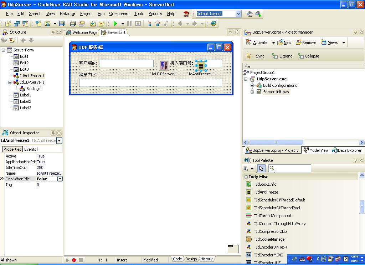The height and width of the screenshot is (265, 365).
Task: Expand the ServerUnit.pas project node
Action: pyautogui.click(x=252, y=92)
